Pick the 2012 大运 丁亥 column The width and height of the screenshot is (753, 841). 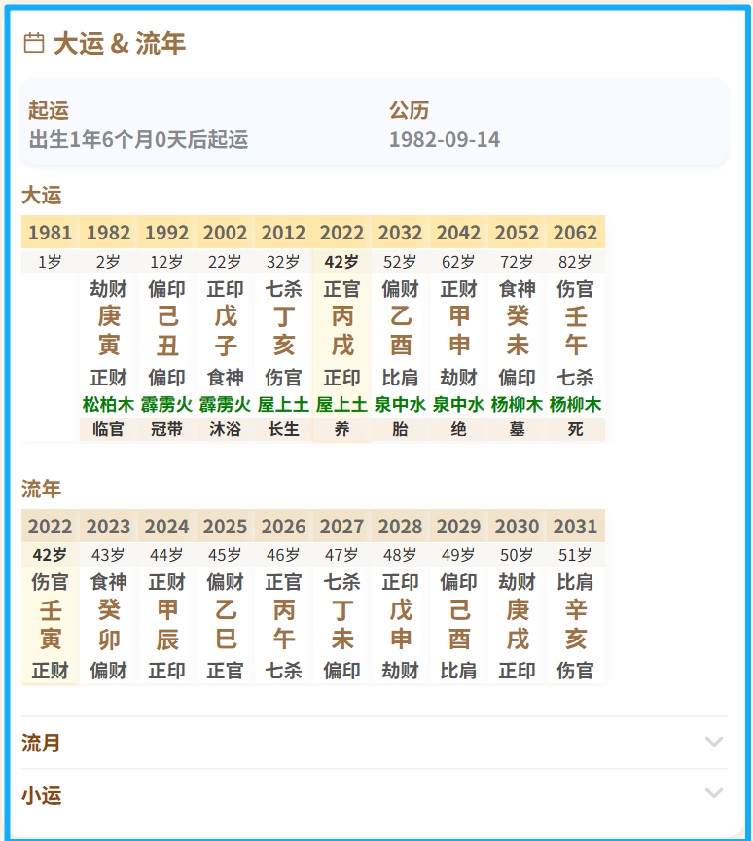(x=283, y=331)
